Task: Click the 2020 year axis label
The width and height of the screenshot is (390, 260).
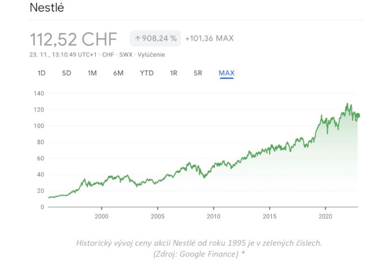Action: [325, 216]
